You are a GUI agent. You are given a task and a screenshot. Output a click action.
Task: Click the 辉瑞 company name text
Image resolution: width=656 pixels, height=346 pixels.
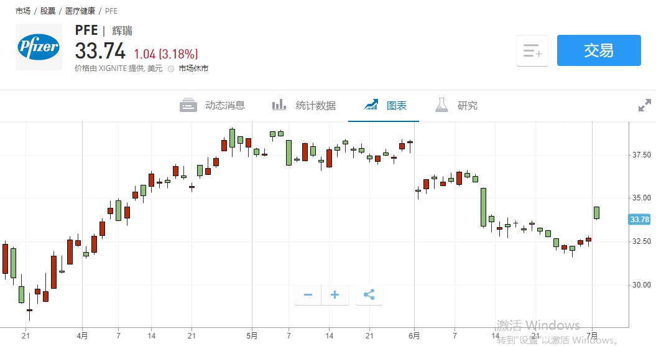point(122,31)
